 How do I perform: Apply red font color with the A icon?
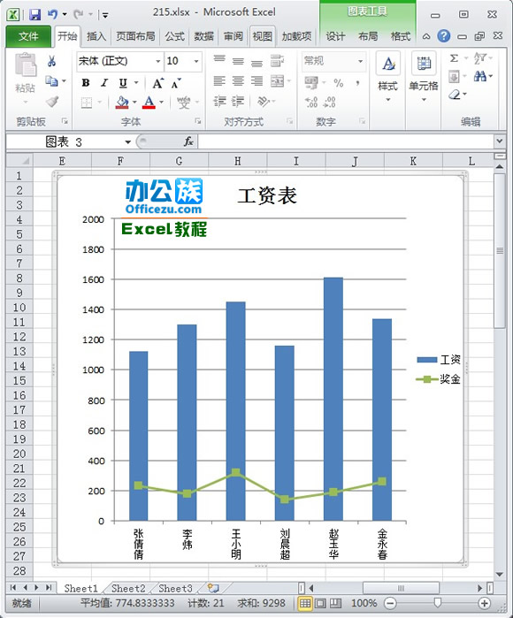click(149, 103)
